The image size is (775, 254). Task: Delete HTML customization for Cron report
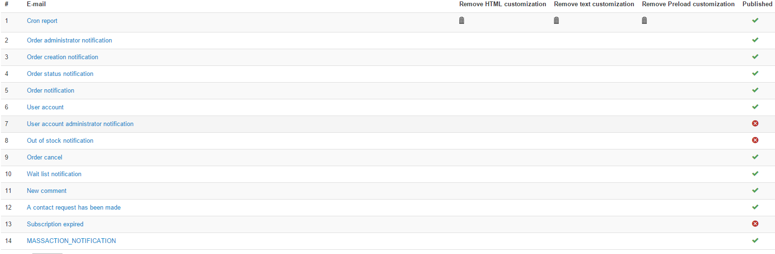click(x=462, y=21)
